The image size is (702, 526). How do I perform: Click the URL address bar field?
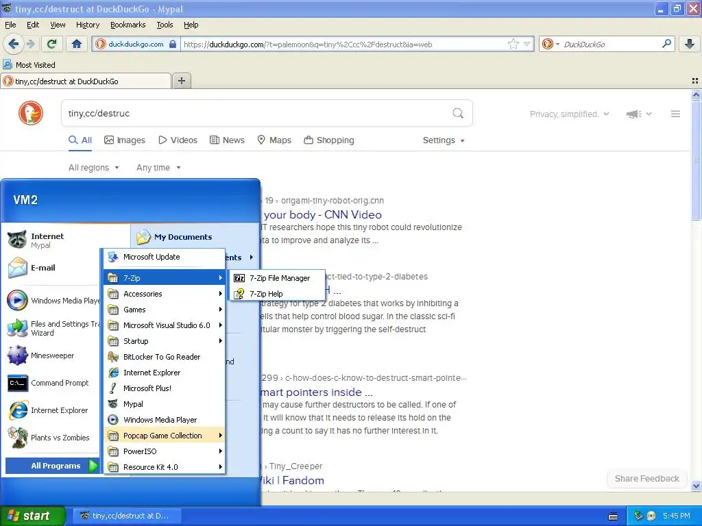pos(343,44)
